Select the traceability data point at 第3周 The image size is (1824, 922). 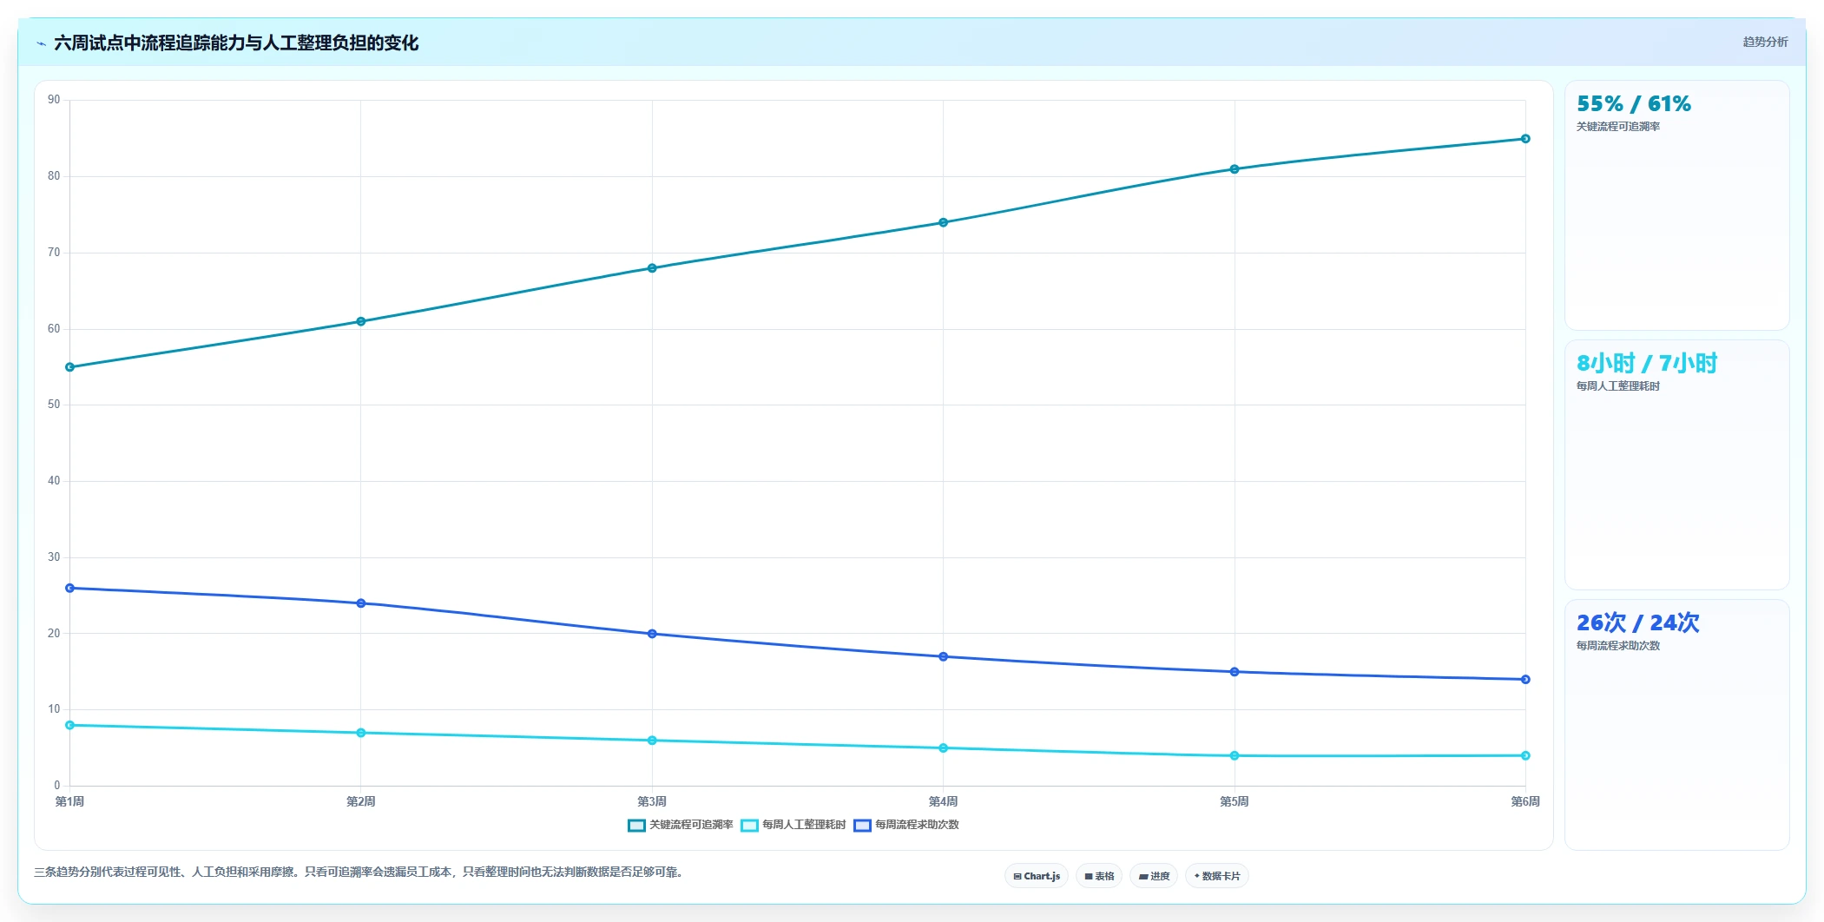(652, 268)
